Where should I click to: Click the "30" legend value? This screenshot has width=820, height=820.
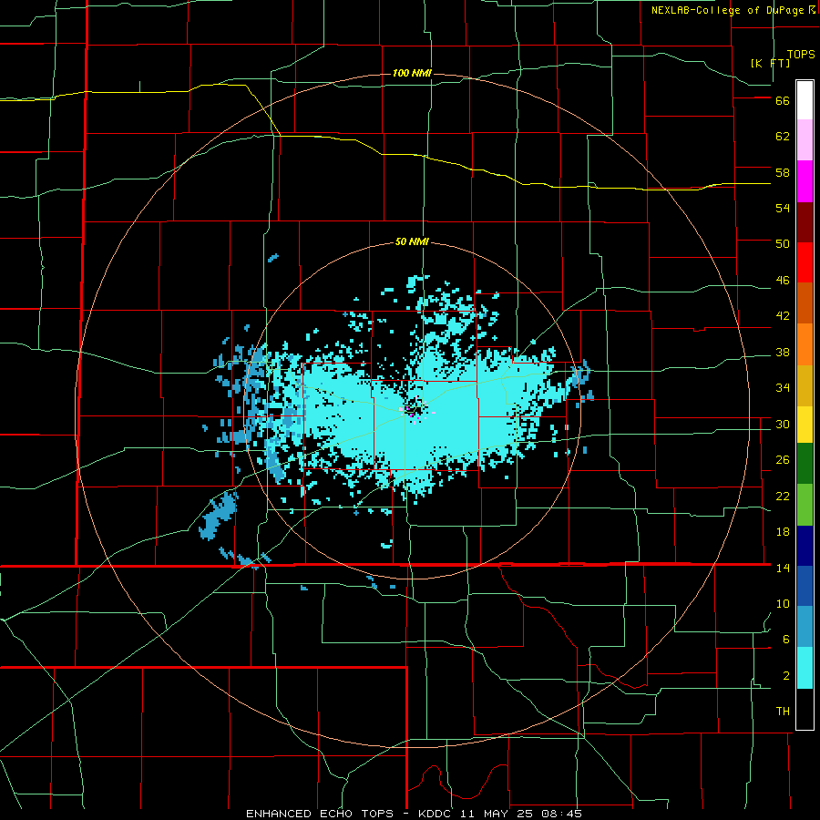(x=783, y=424)
